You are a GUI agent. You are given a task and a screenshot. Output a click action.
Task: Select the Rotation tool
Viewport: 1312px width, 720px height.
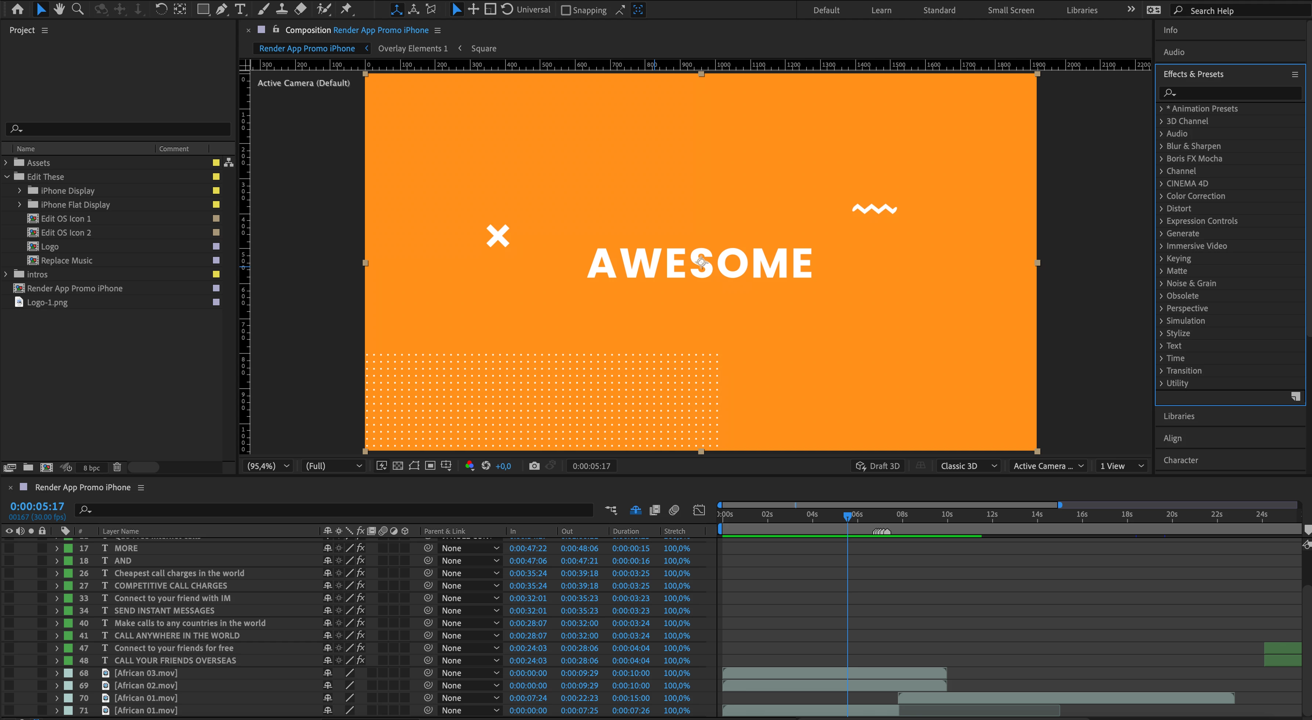point(160,9)
